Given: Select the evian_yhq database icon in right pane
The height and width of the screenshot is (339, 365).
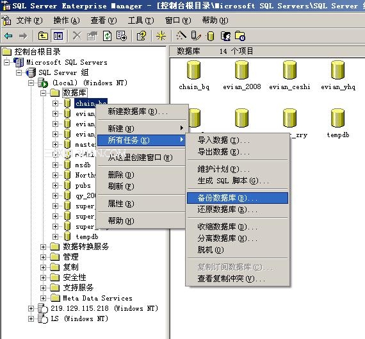Looking at the screenshot, I should pyautogui.click(x=337, y=70).
